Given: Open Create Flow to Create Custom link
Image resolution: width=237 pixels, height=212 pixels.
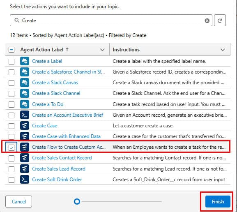Looking at the screenshot, I should (69, 147).
